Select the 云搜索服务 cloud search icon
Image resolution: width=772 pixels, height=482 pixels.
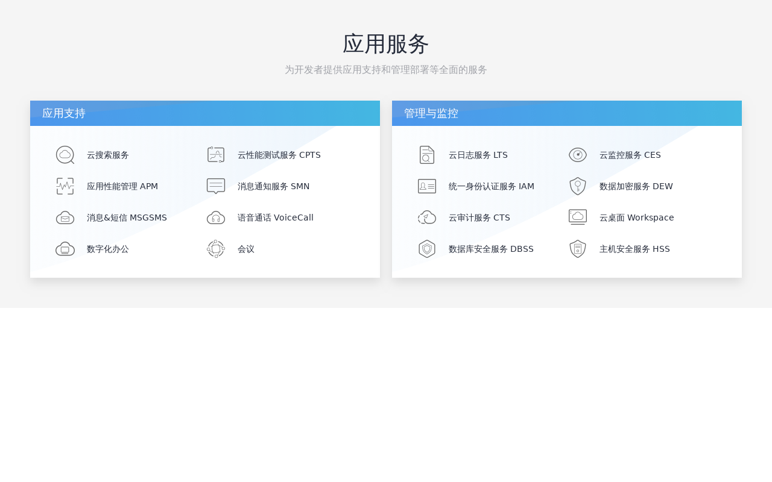click(x=65, y=155)
